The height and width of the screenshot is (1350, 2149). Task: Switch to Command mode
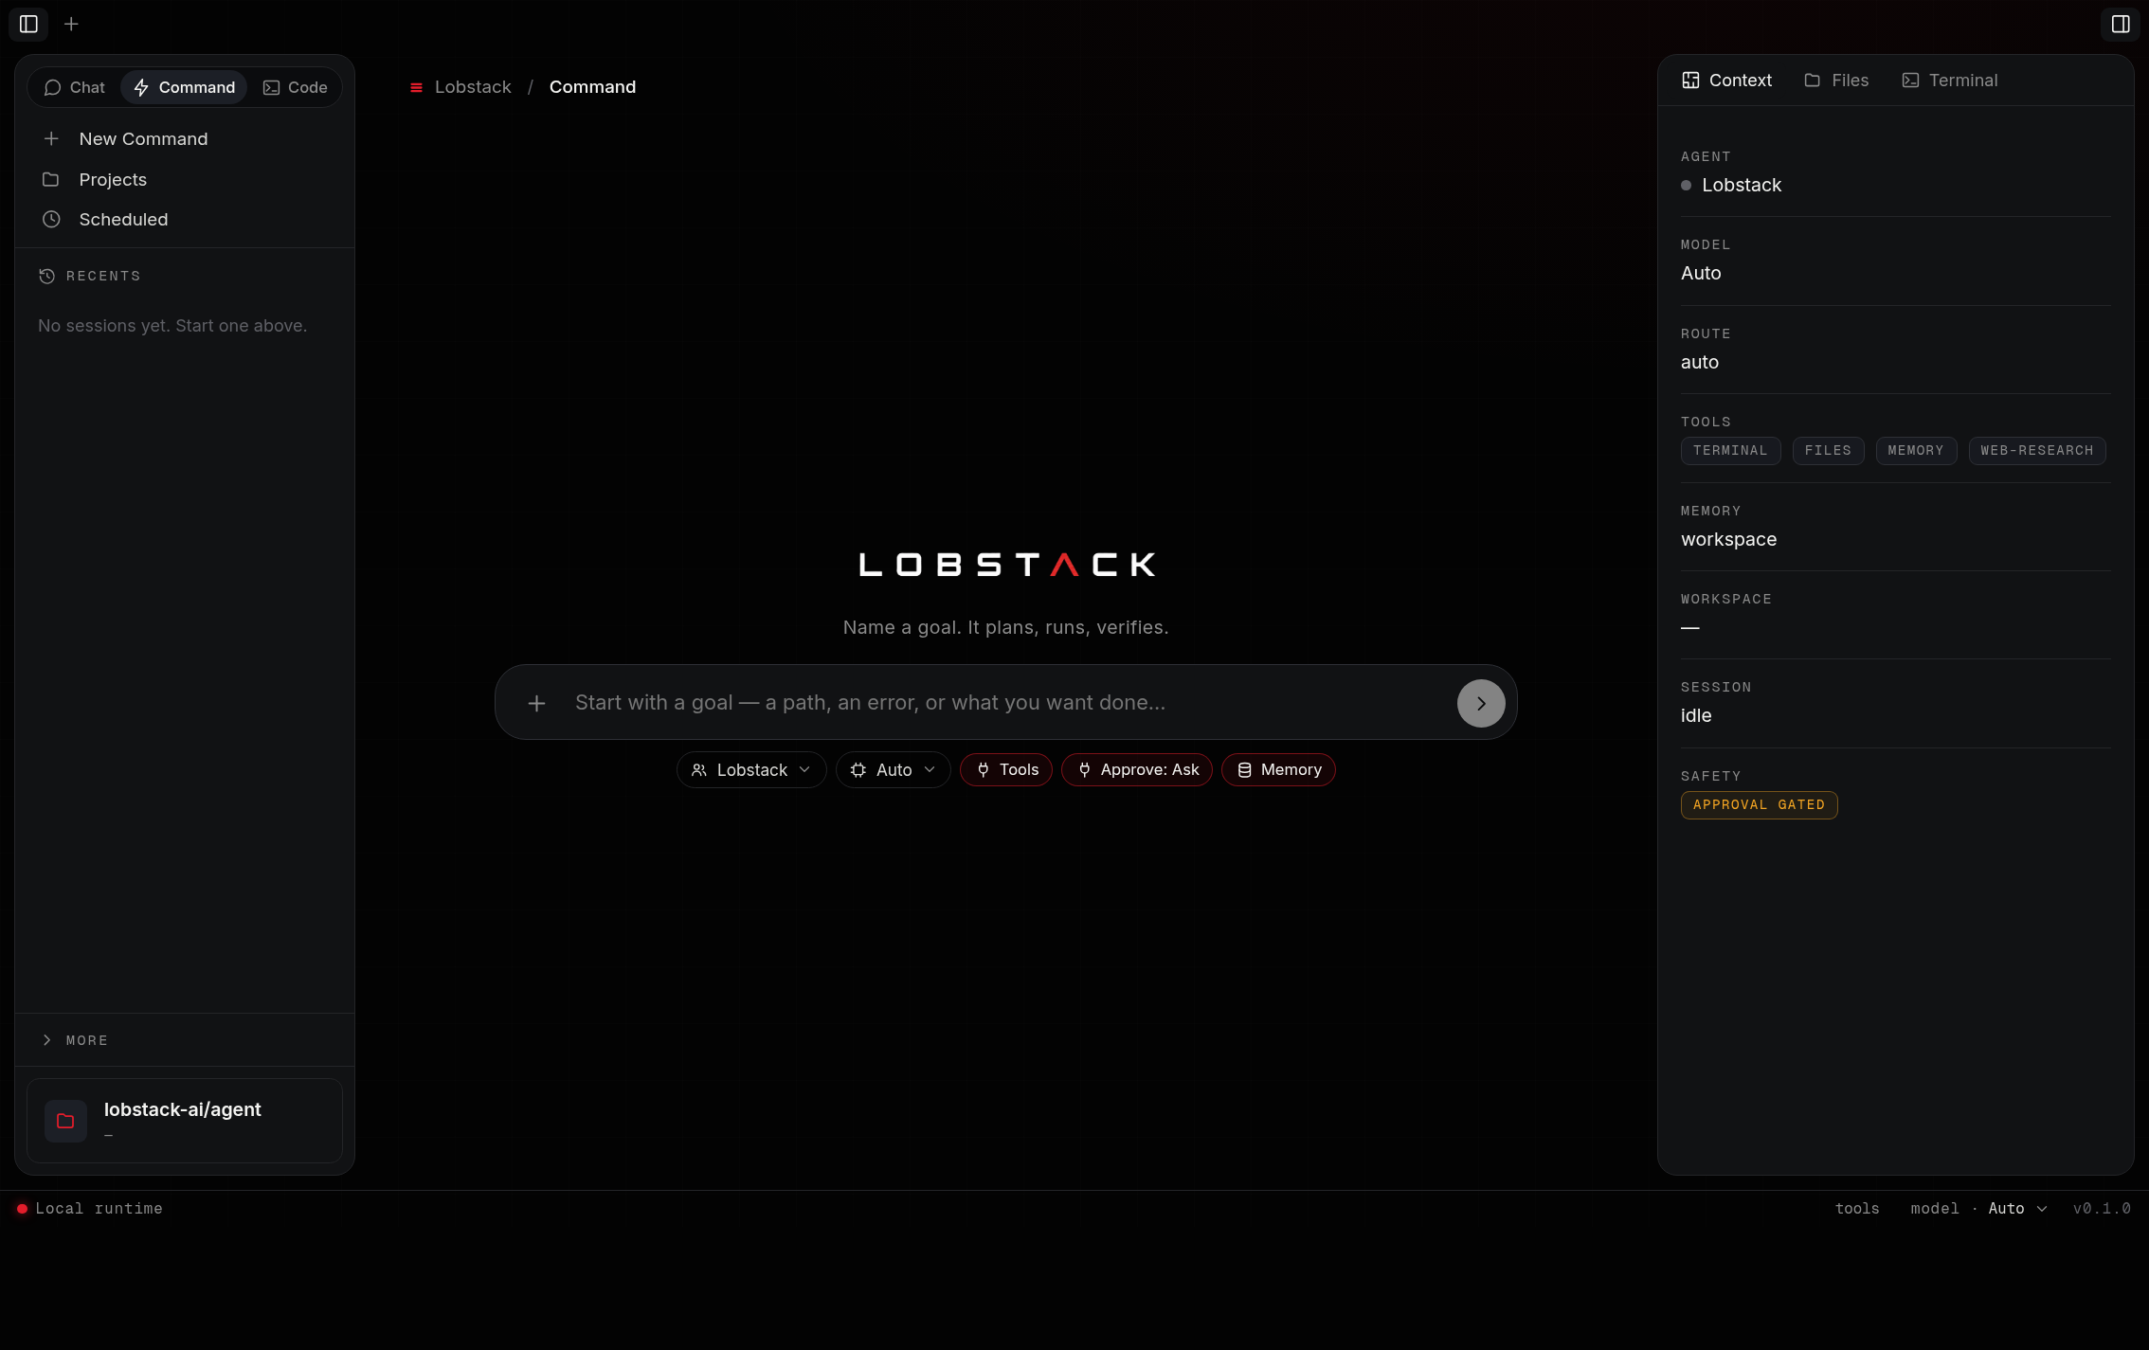[x=184, y=87]
